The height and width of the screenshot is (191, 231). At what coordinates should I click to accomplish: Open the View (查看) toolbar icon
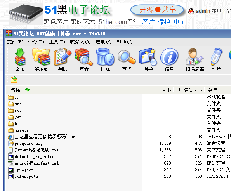(84, 57)
